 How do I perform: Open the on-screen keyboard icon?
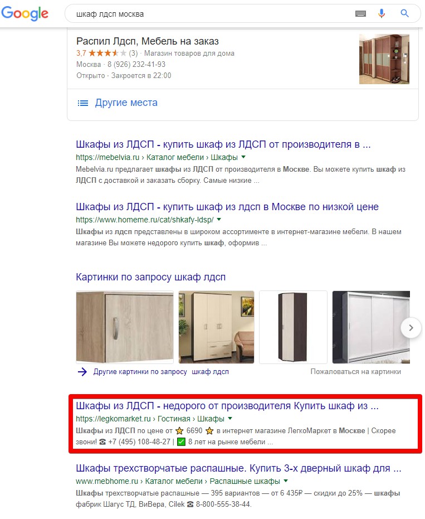360,13
